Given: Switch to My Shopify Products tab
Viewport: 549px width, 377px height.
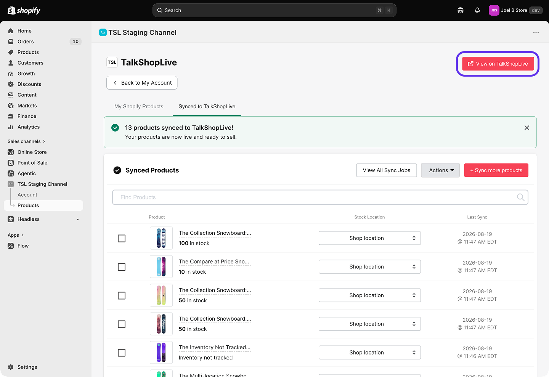Looking at the screenshot, I should point(139,107).
